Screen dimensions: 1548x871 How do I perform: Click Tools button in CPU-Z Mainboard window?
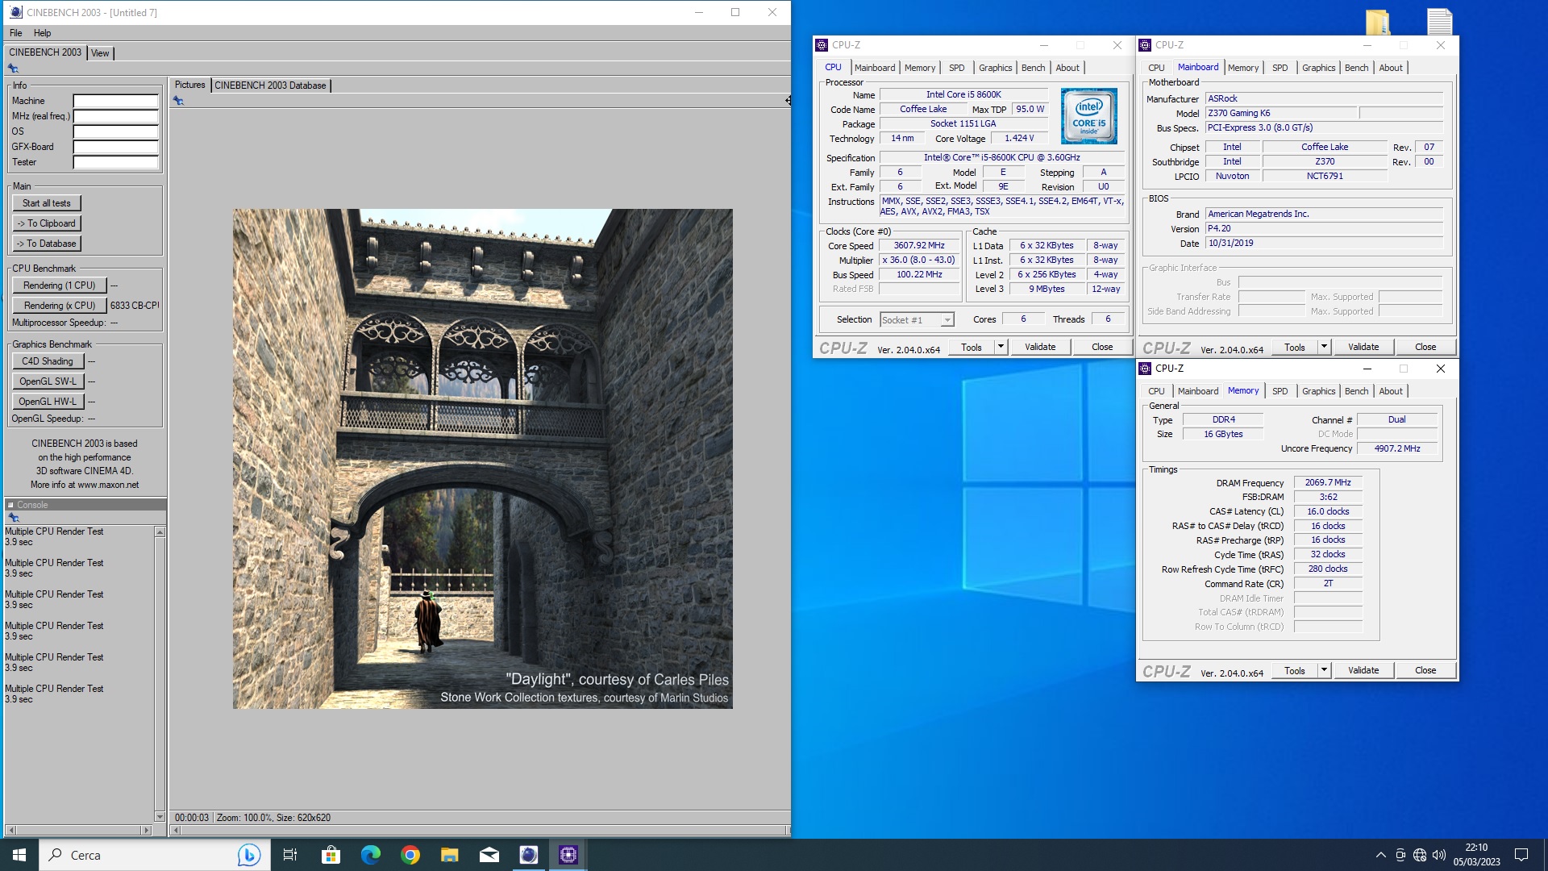[x=1295, y=347]
